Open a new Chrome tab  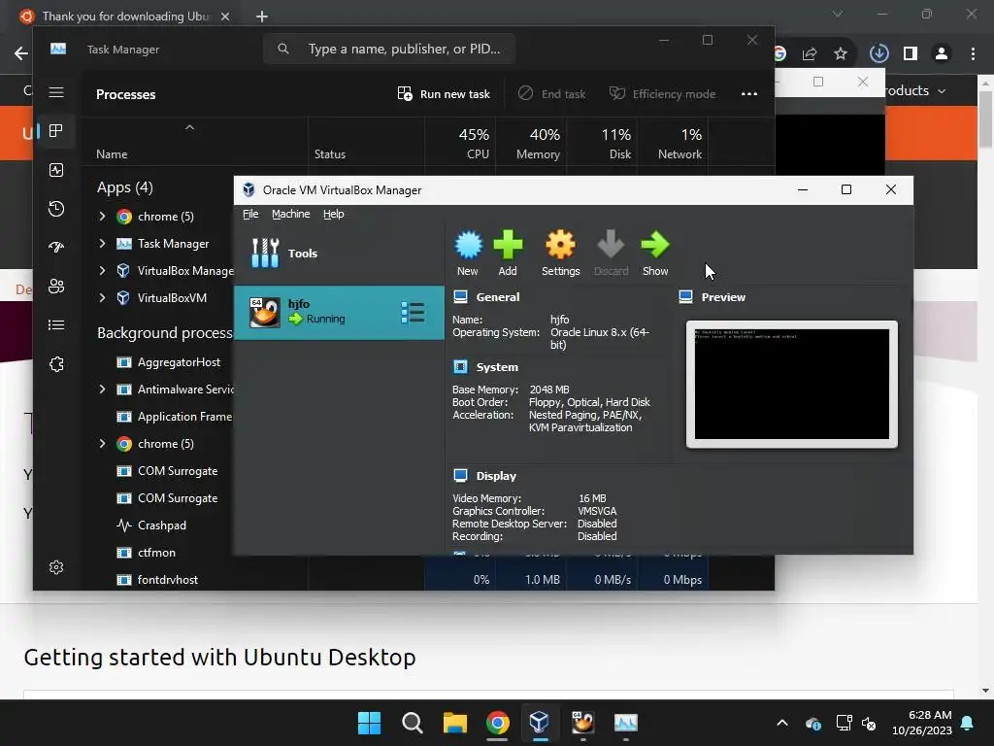pyautogui.click(x=262, y=17)
